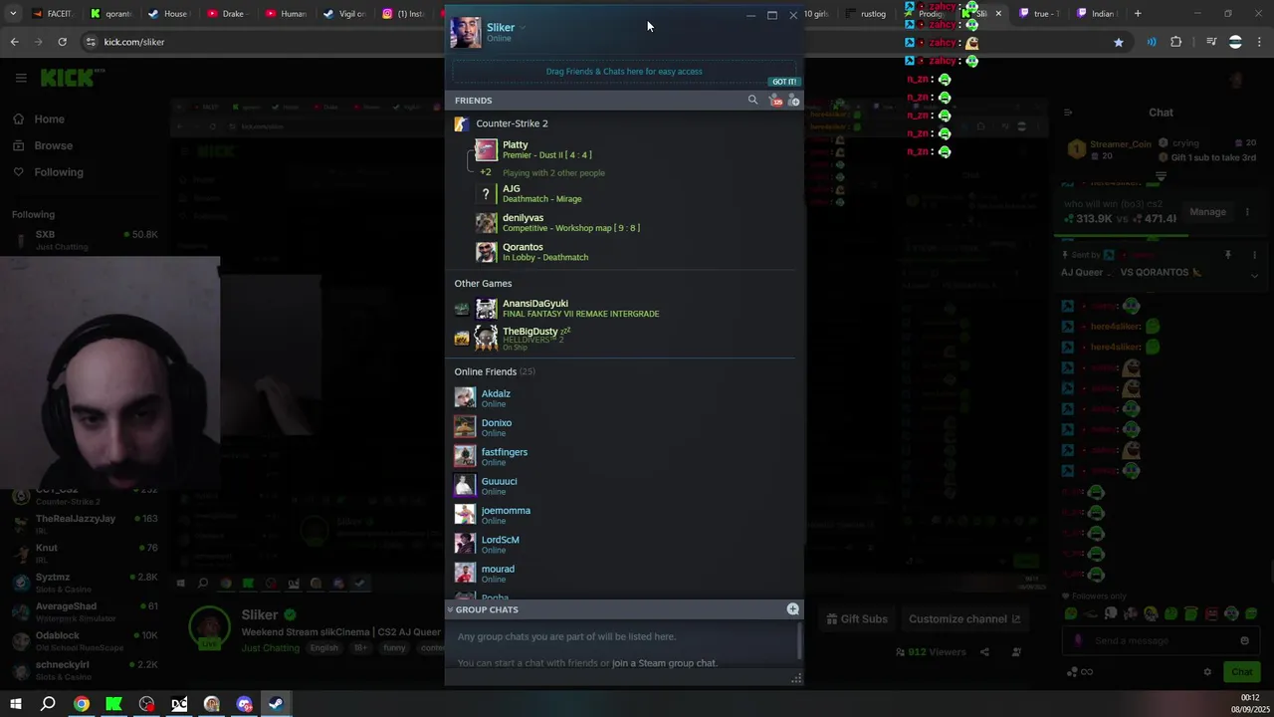The height and width of the screenshot is (717, 1274).
Task: Open Steam from taskbar
Action: [x=276, y=704]
